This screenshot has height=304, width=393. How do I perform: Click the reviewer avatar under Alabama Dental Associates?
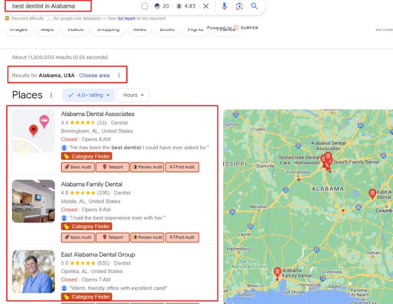coord(64,148)
